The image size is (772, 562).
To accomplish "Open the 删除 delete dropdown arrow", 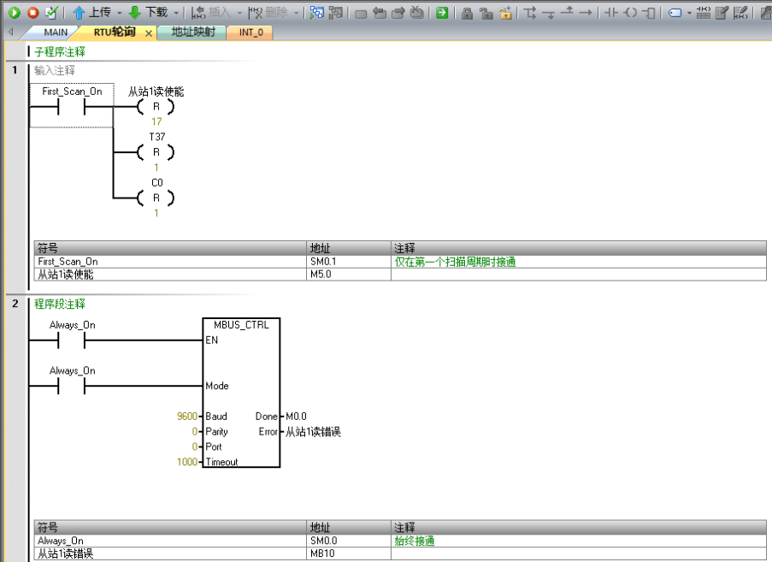I will [x=297, y=14].
